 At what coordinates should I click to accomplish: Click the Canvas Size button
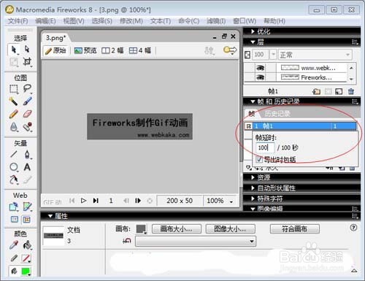[x=177, y=228]
